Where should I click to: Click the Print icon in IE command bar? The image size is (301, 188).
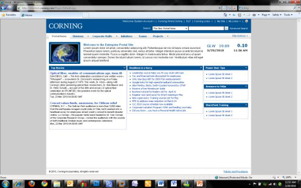254,15
